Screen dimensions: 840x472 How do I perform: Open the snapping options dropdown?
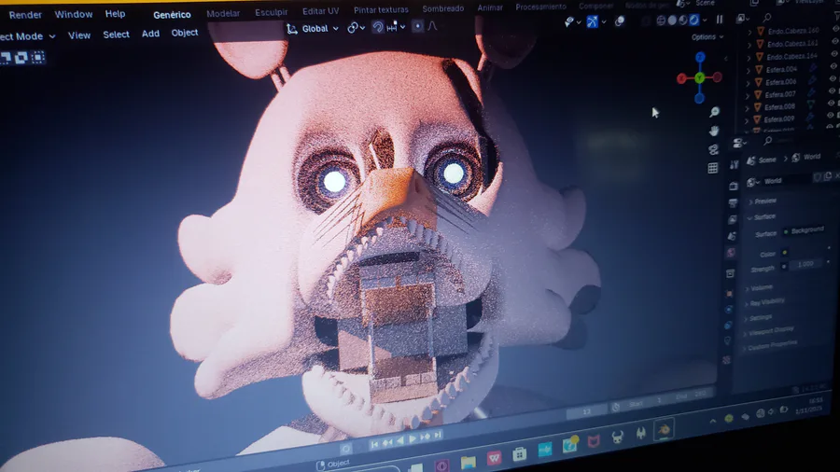[x=396, y=26]
